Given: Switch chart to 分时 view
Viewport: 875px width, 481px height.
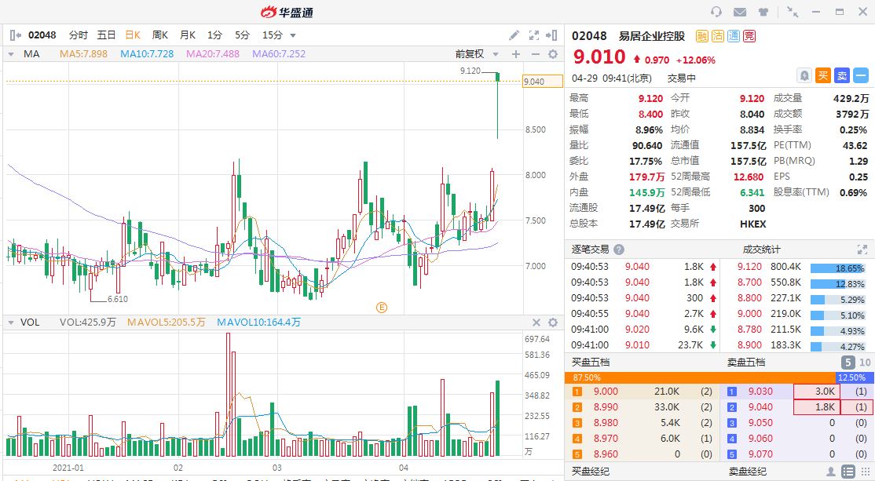Looking at the screenshot, I should pos(78,35).
